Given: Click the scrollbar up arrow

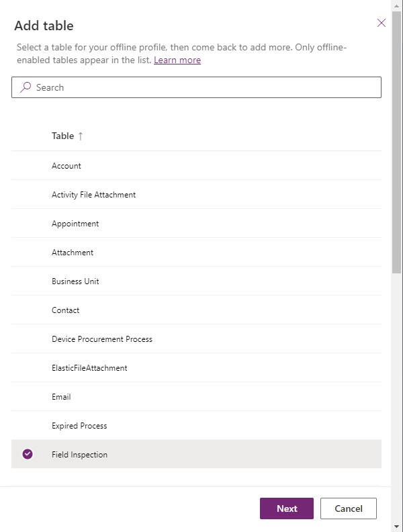Looking at the screenshot, I should pos(396,5).
